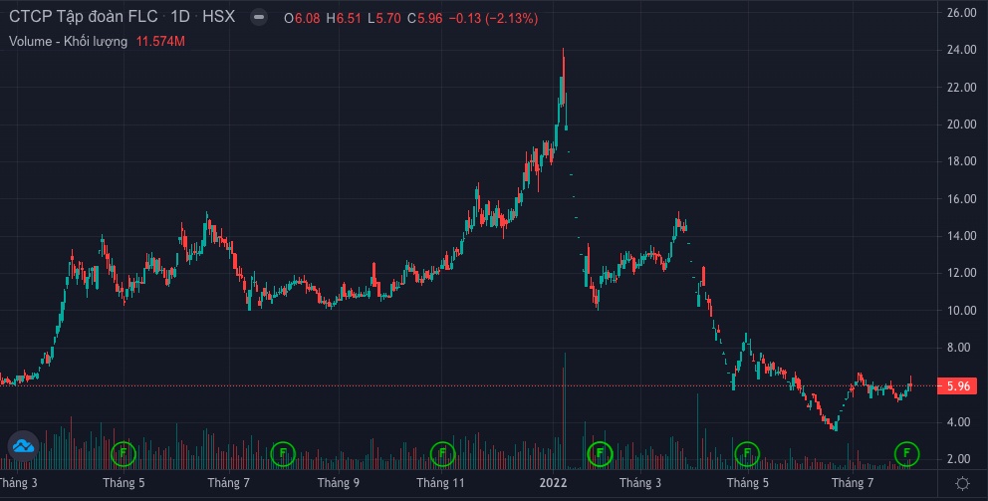Click the F event marker near Tháng 7 2021
The height and width of the screenshot is (501, 988).
click(x=284, y=454)
